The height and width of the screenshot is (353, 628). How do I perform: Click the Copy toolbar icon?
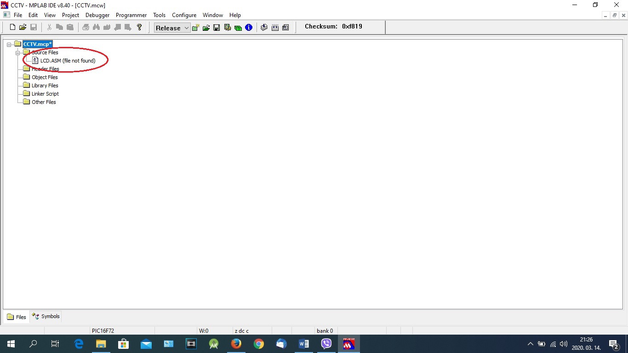pos(60,28)
